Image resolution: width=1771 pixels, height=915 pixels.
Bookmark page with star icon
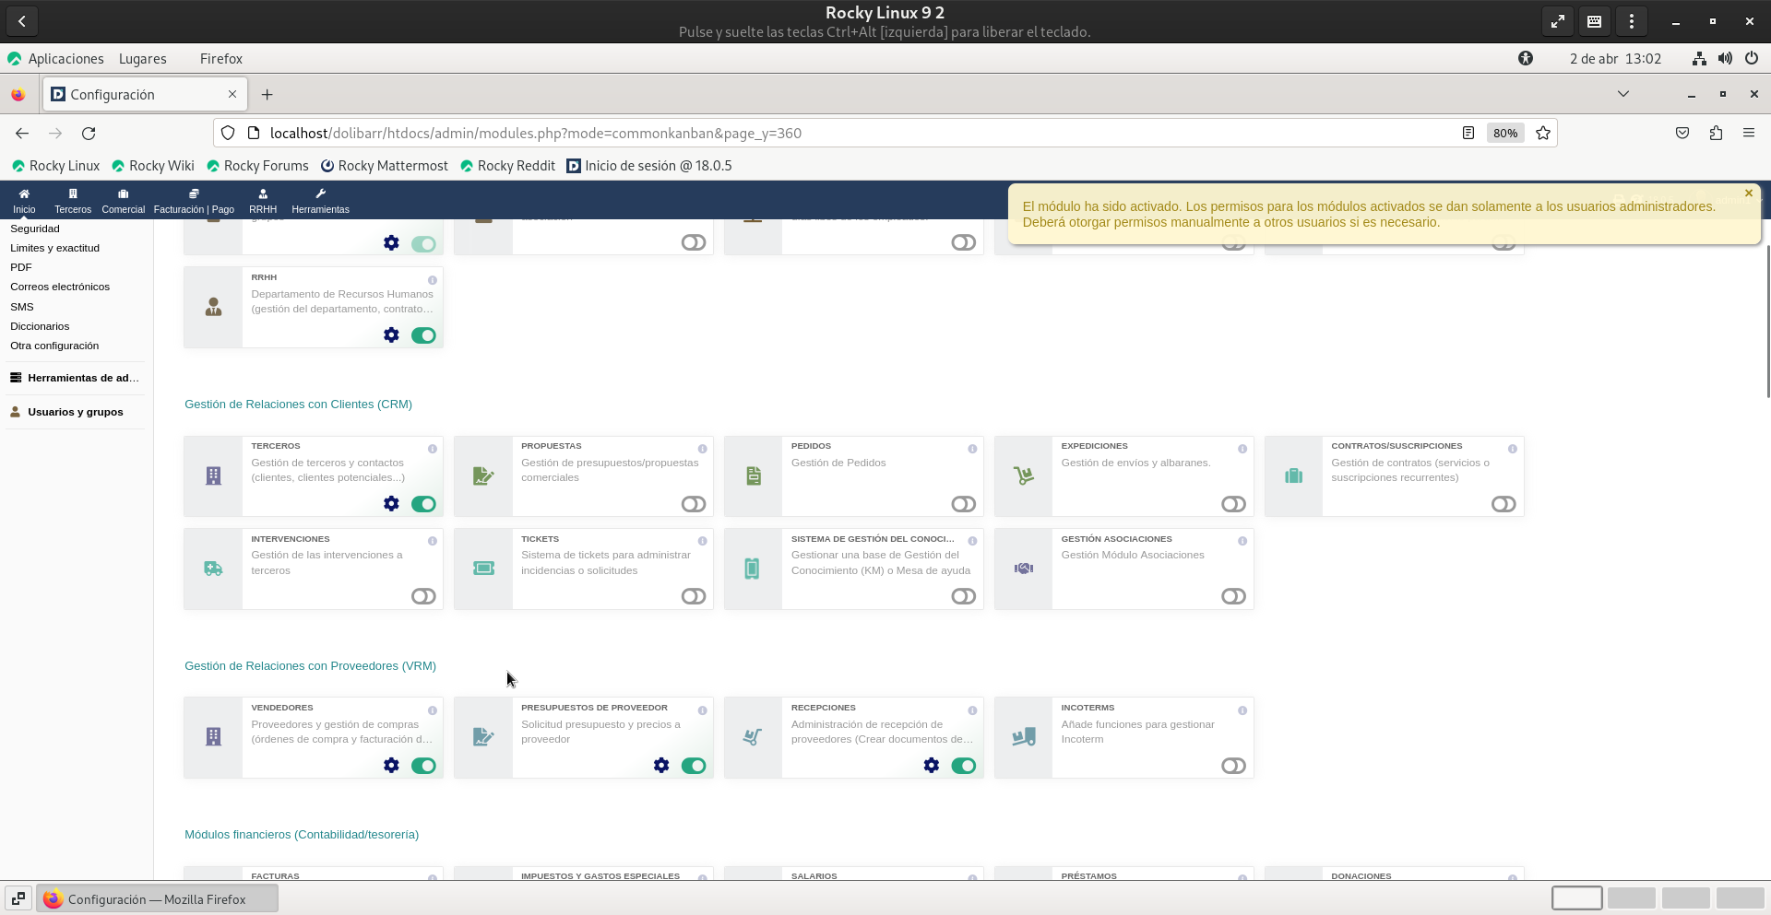(1543, 134)
